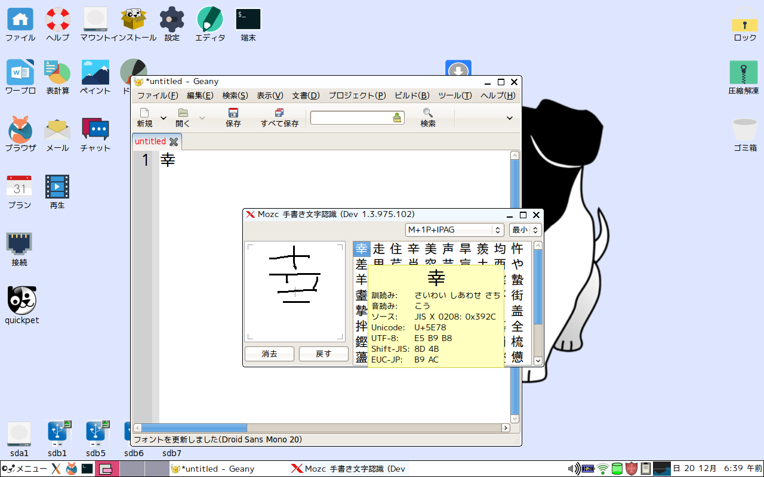Open the 表示(V) menu
This screenshot has width=764, height=477.
tap(270, 95)
